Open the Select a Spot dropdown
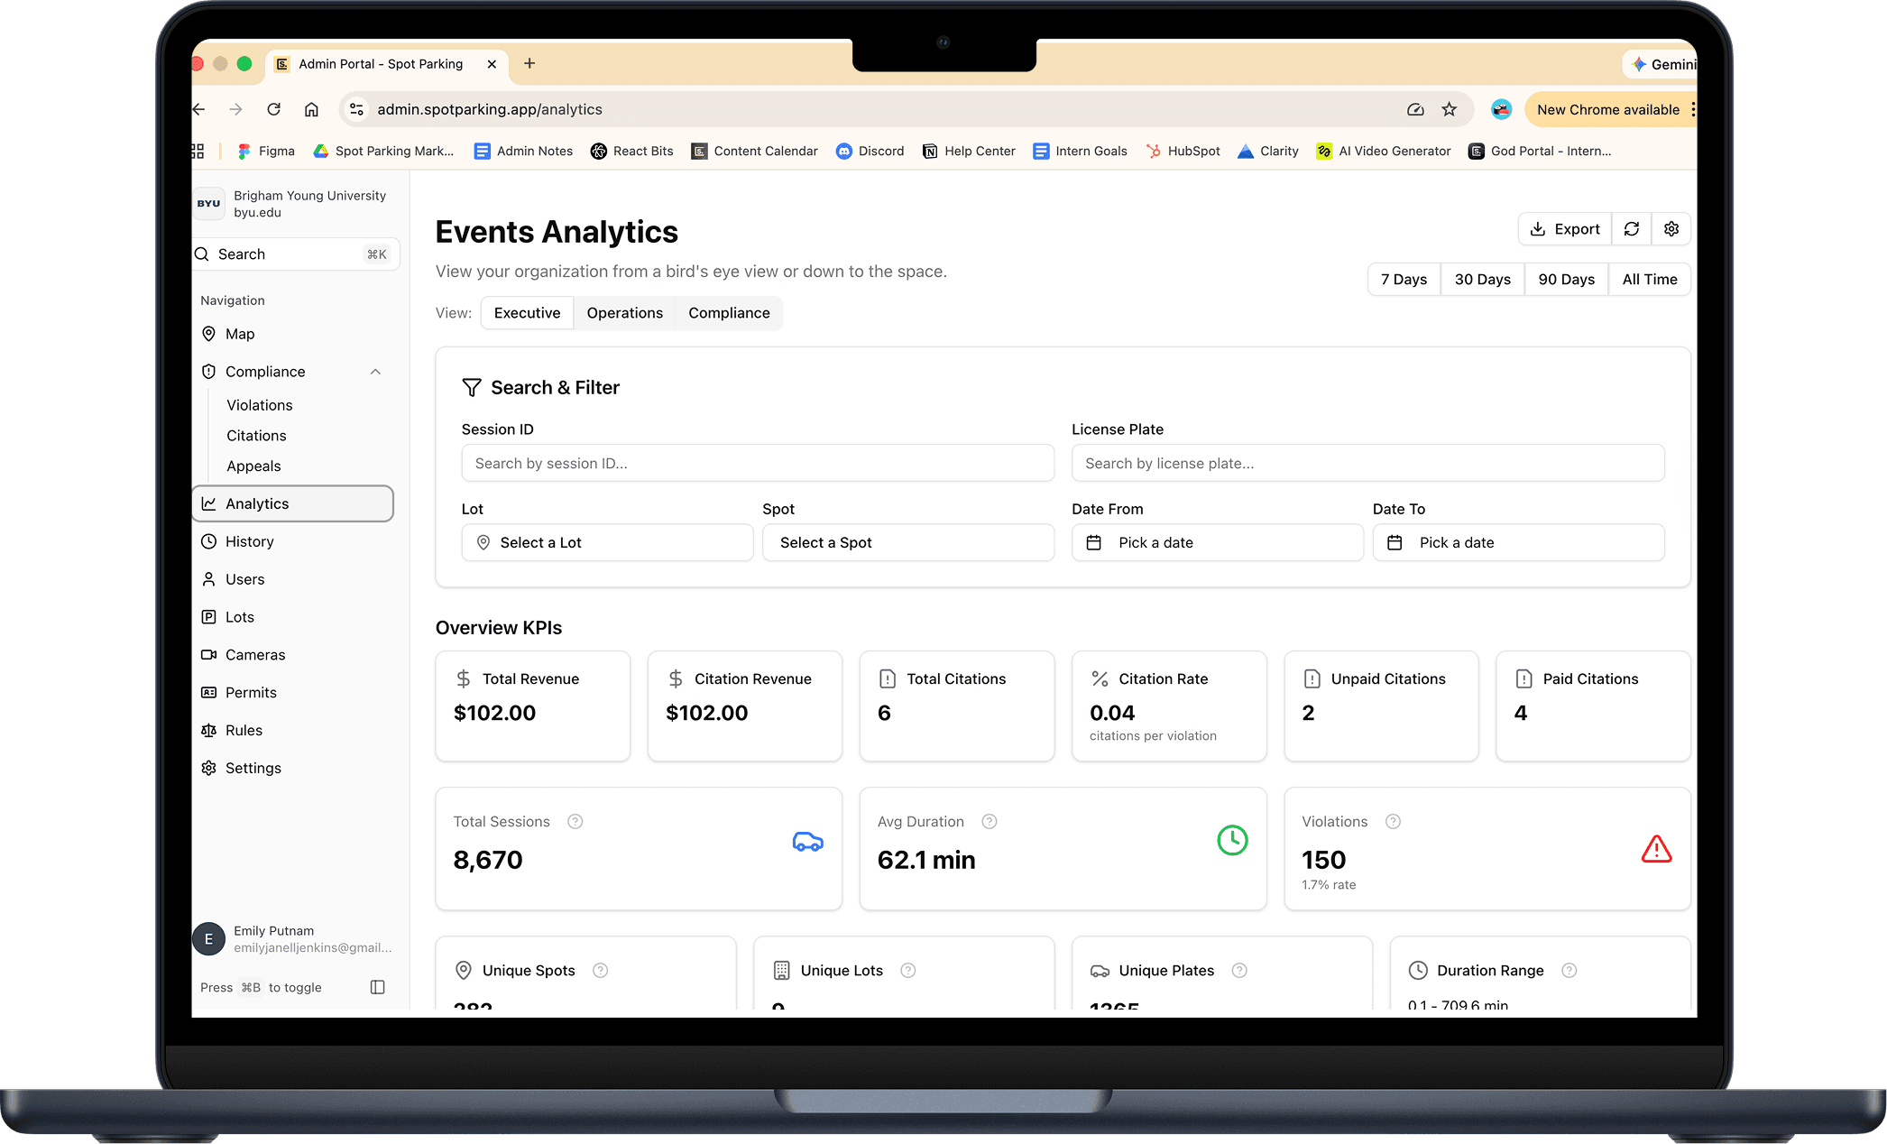 tap(907, 542)
